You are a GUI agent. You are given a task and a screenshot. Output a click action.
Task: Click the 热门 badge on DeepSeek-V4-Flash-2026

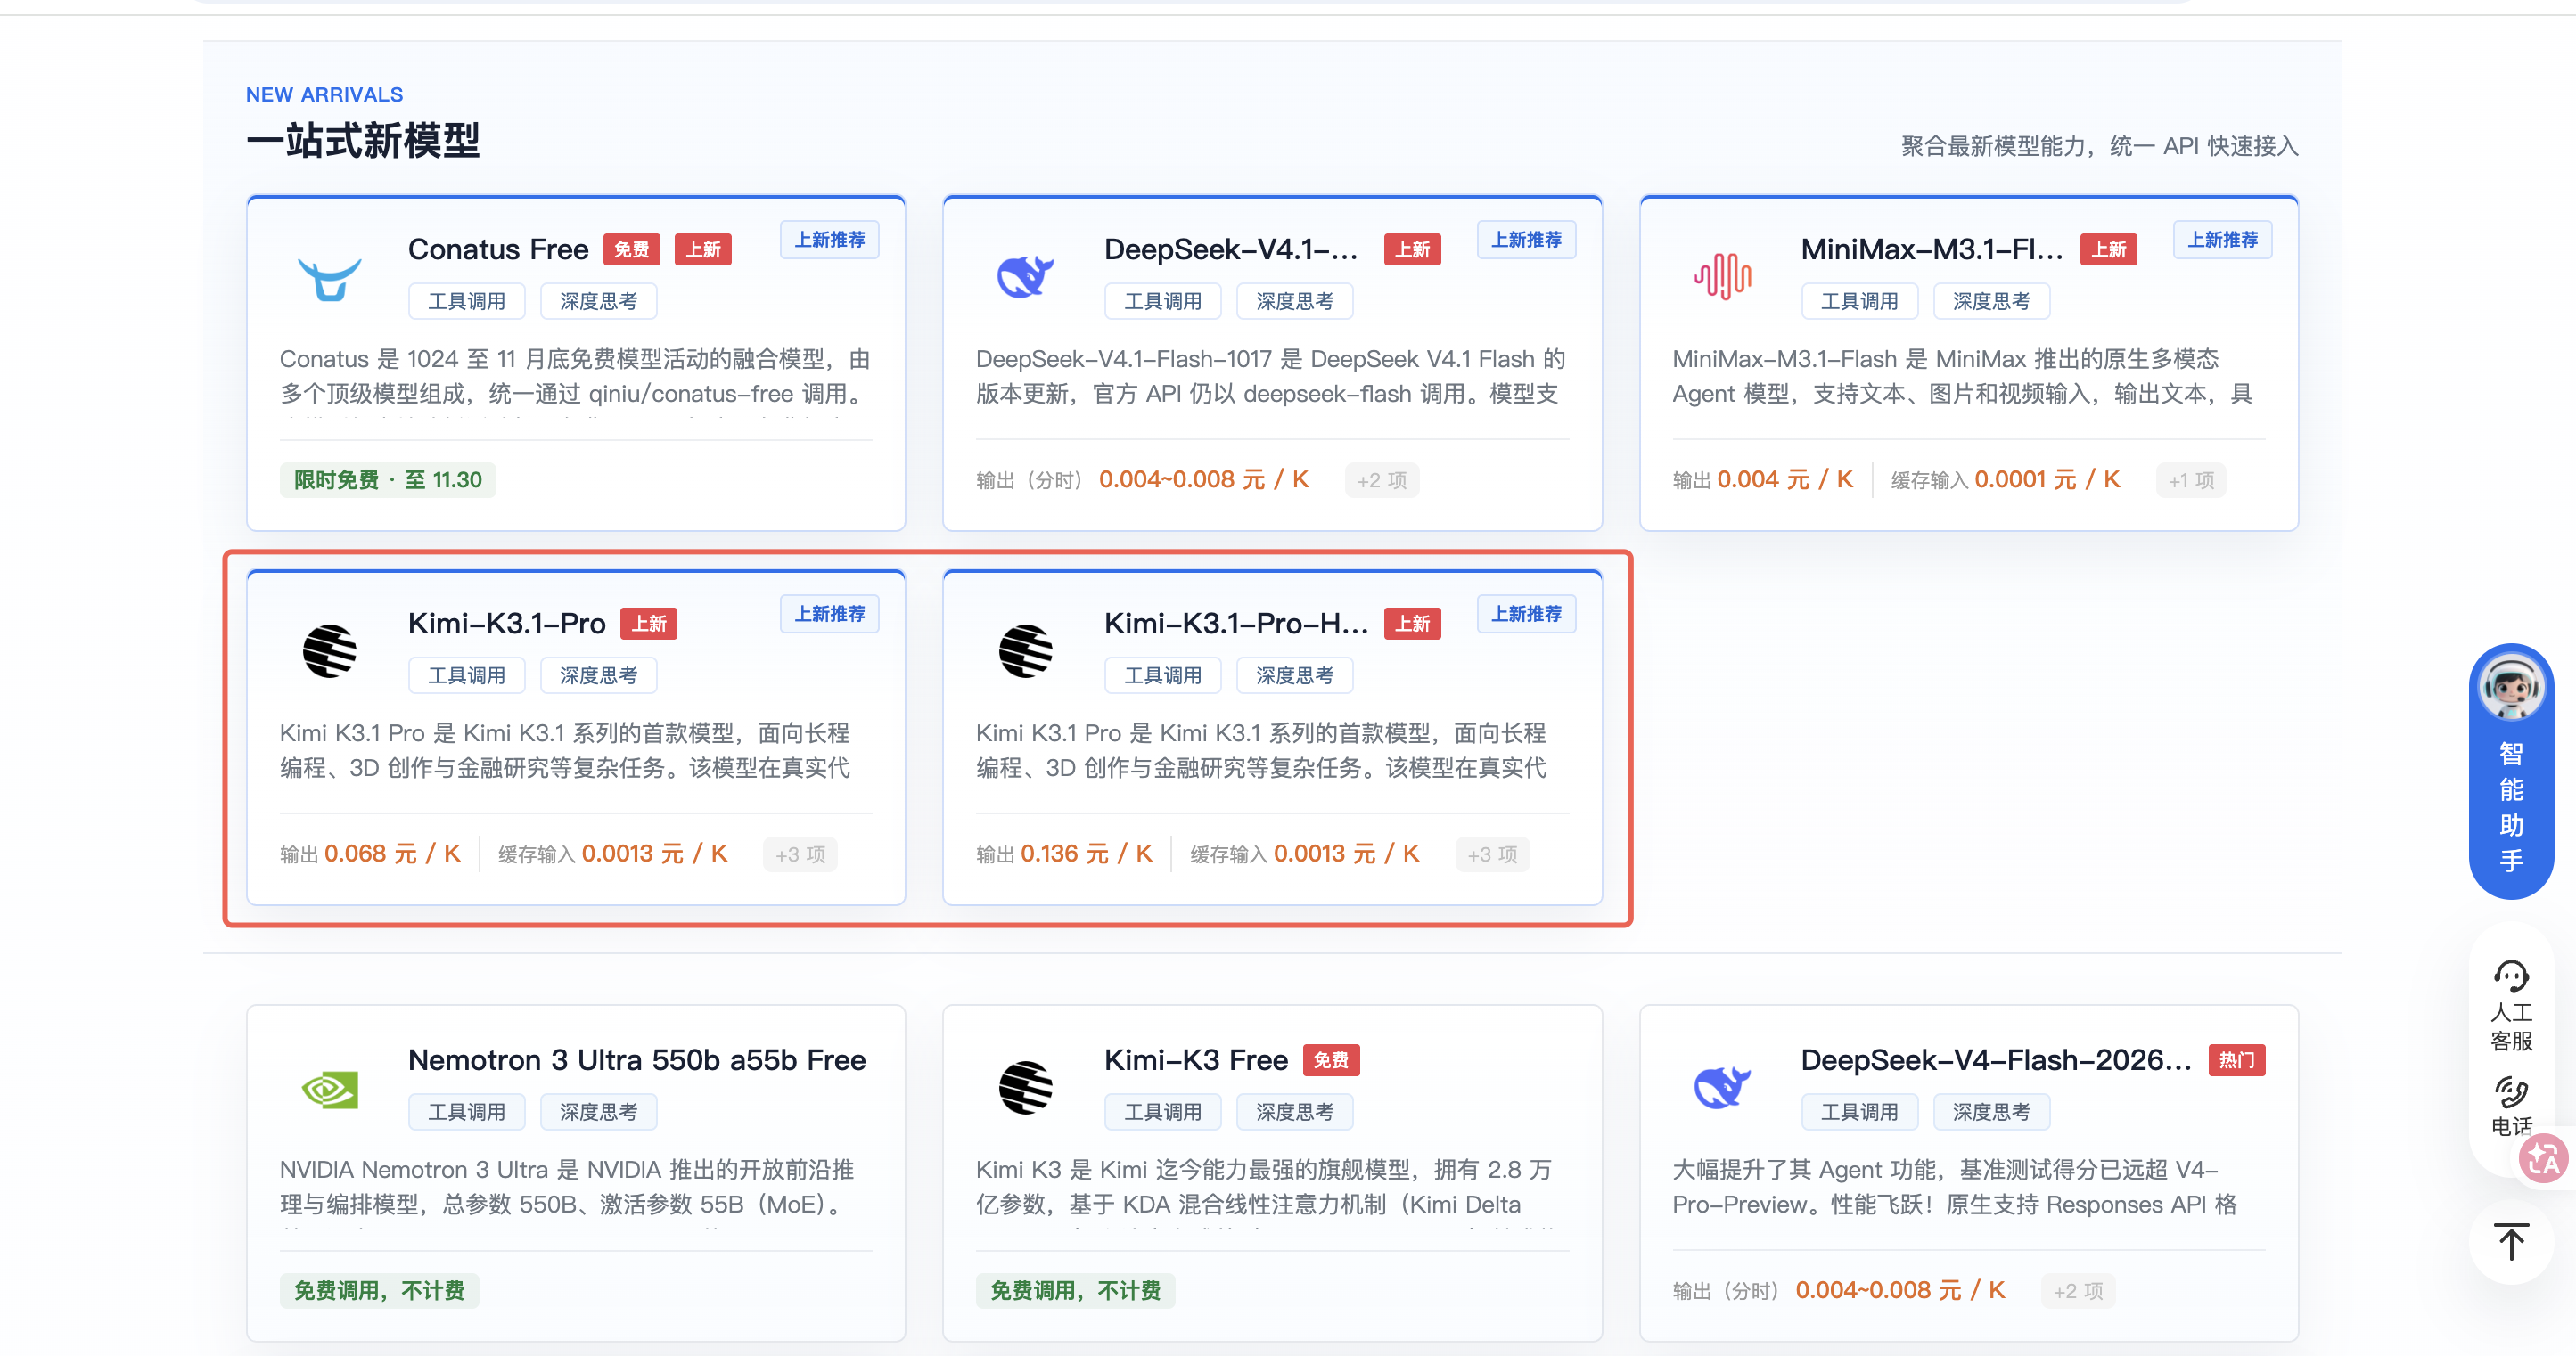coord(2236,1060)
